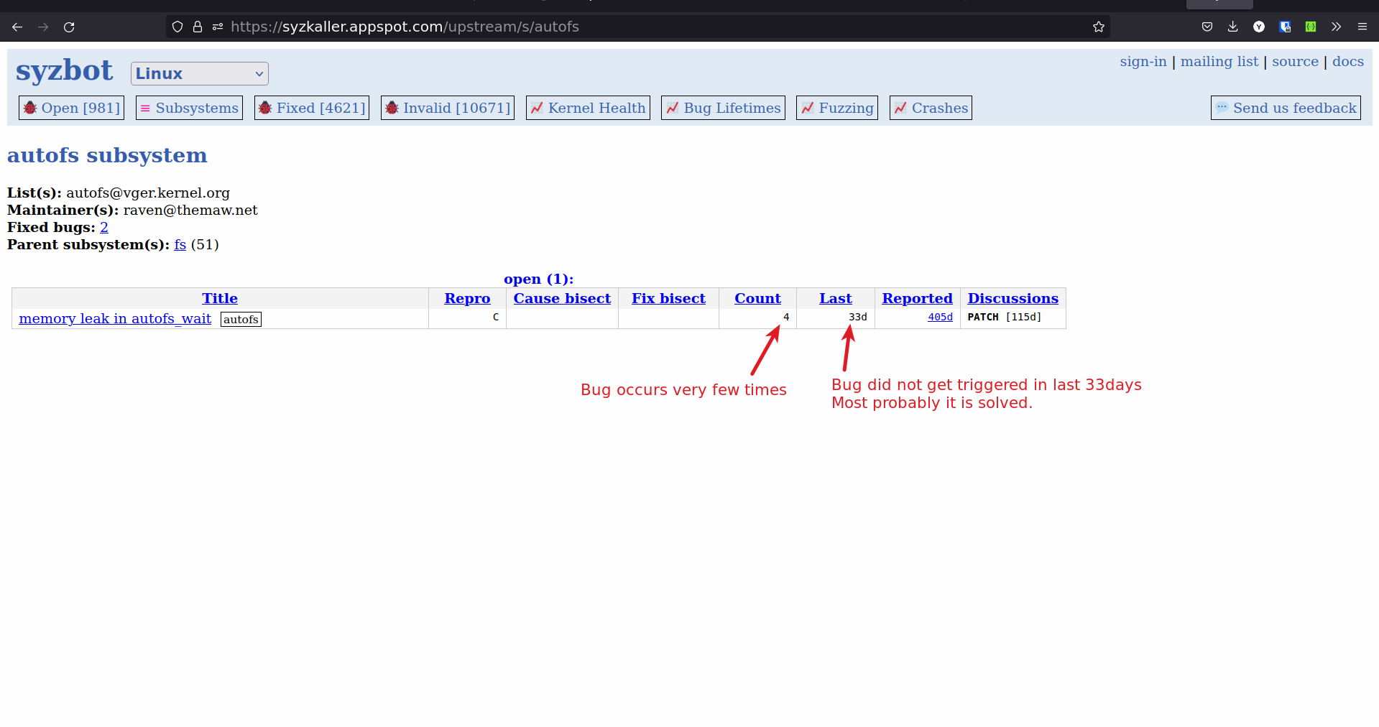Screen dimensions: 1379x727
Task: Bookmark this page with the star icon
Action: coord(1098,27)
